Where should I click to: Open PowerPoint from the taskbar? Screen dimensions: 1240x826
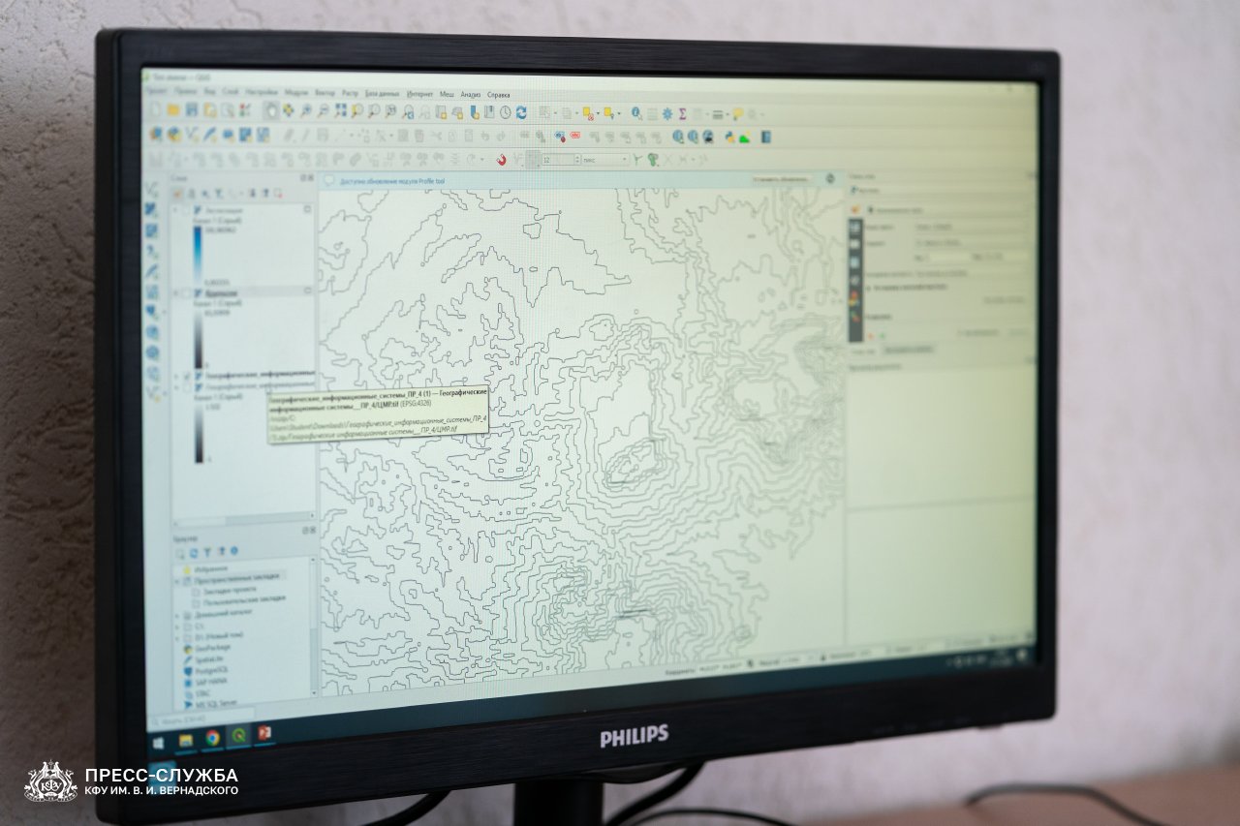(x=263, y=733)
